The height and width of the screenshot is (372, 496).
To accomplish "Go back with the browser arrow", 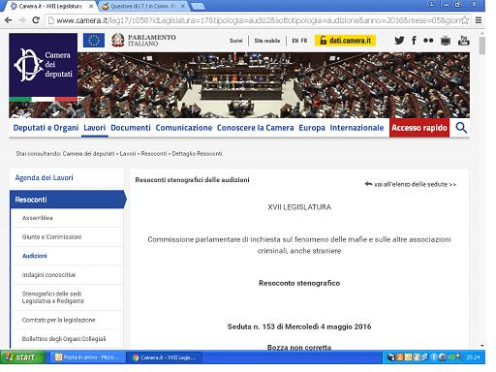I will pyautogui.click(x=8, y=20).
